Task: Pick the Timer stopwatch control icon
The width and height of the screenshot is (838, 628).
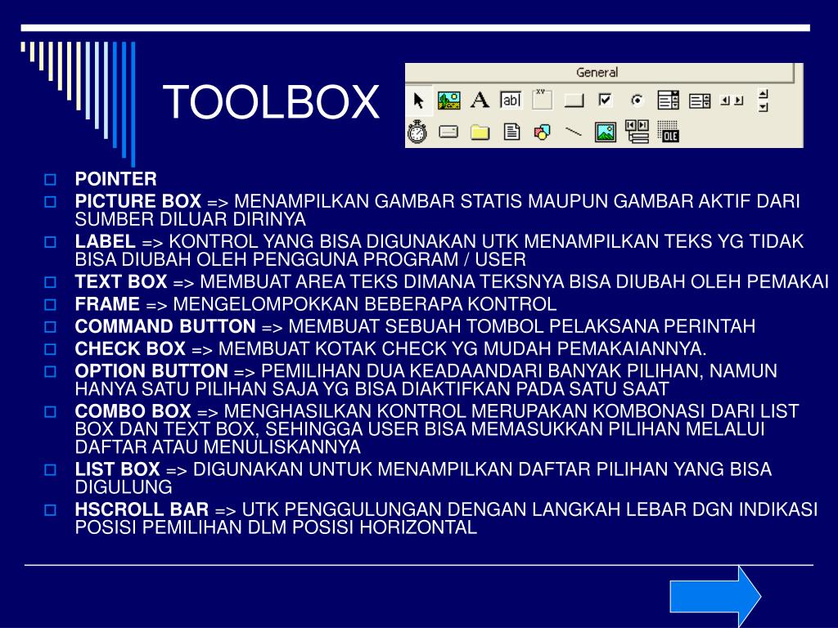Action: tap(417, 132)
